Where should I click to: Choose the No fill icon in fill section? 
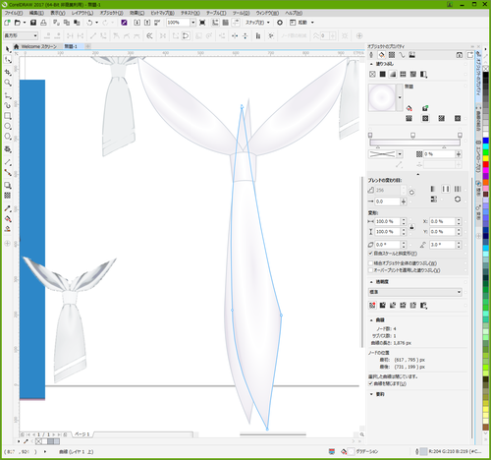[372, 75]
